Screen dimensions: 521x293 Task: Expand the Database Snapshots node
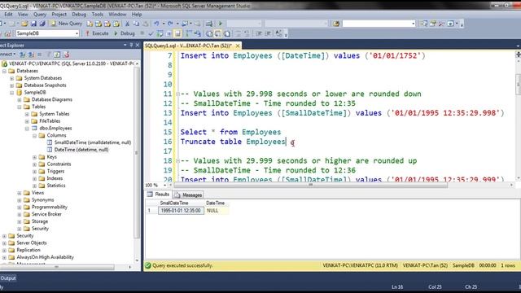pos(11,85)
